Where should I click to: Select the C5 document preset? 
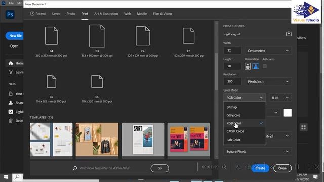click(189, 36)
